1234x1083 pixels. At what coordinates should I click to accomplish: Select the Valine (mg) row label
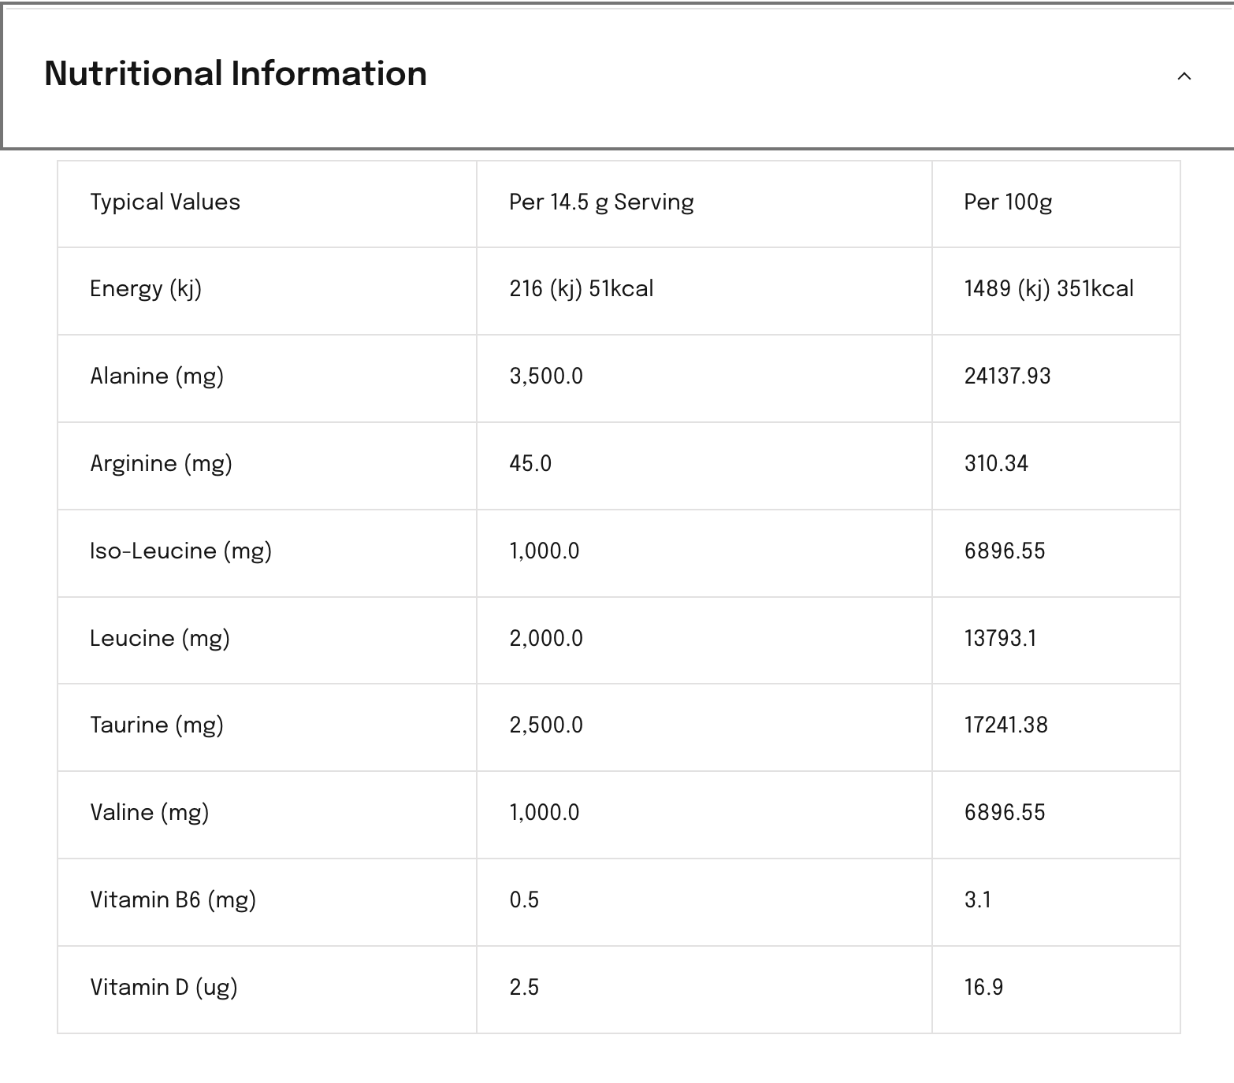pos(149,813)
